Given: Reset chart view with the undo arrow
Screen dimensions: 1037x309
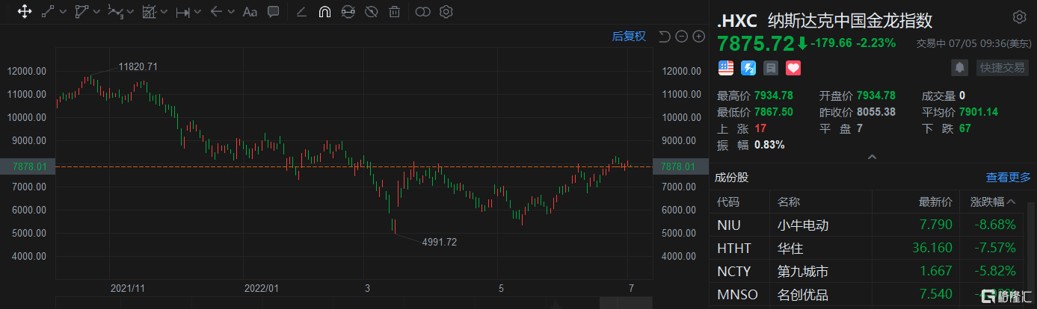Looking at the screenshot, I should (x=664, y=36).
